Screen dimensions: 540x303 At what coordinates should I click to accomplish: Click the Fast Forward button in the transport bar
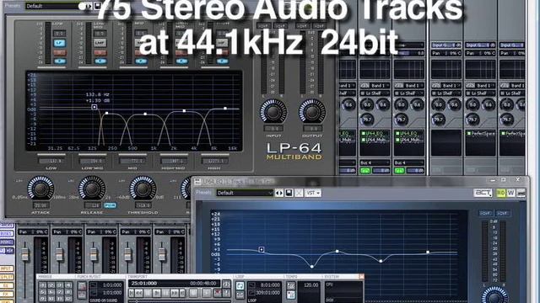175,293
